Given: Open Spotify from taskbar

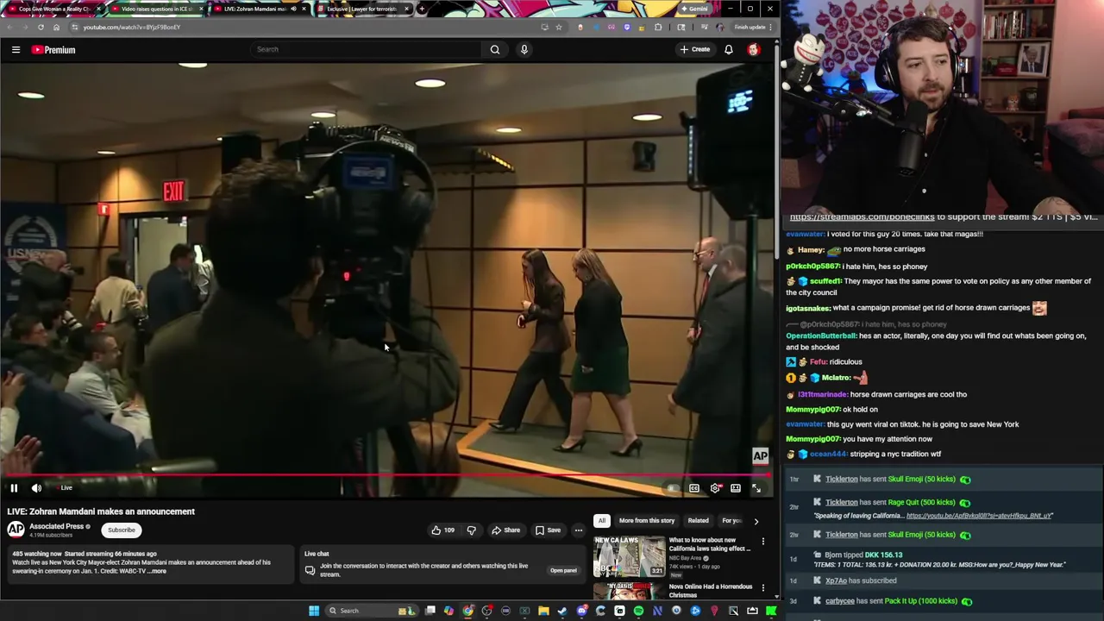Looking at the screenshot, I should click(x=638, y=611).
